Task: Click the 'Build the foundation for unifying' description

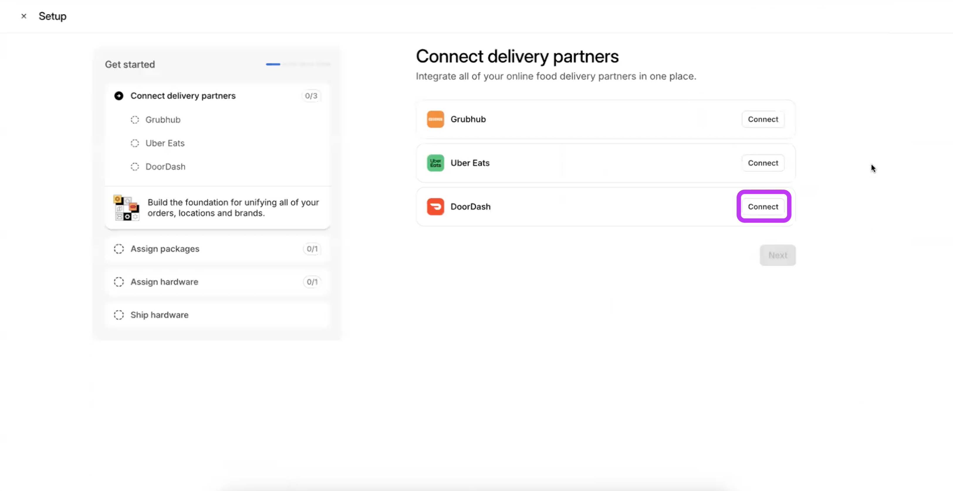Action: (x=233, y=208)
